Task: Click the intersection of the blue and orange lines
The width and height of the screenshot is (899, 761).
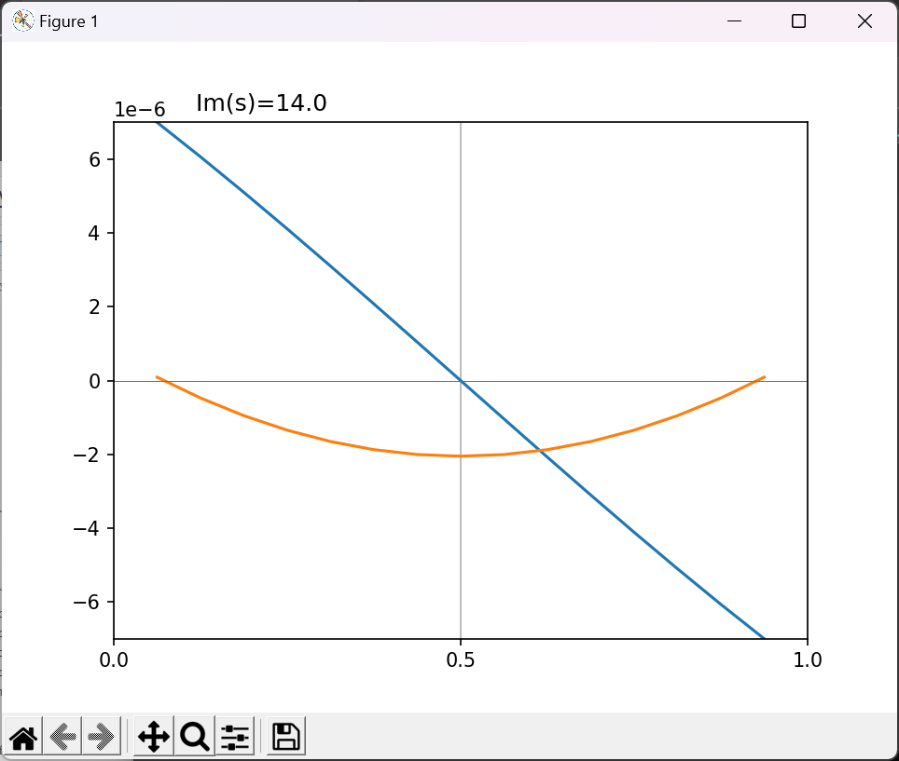Action: pyautogui.click(x=540, y=451)
